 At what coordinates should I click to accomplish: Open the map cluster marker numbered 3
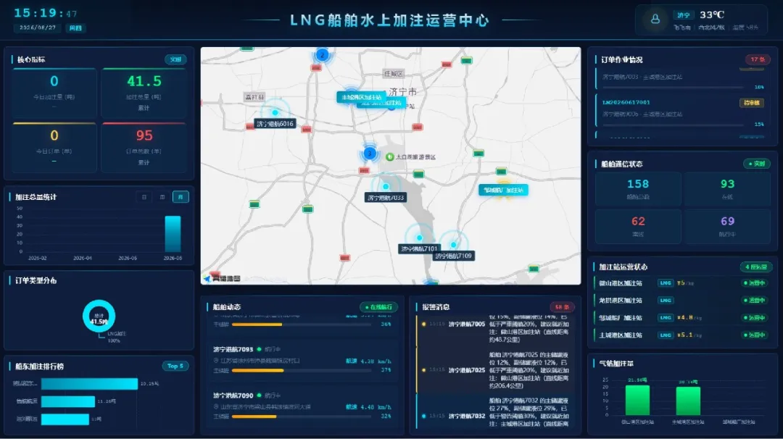[370, 153]
